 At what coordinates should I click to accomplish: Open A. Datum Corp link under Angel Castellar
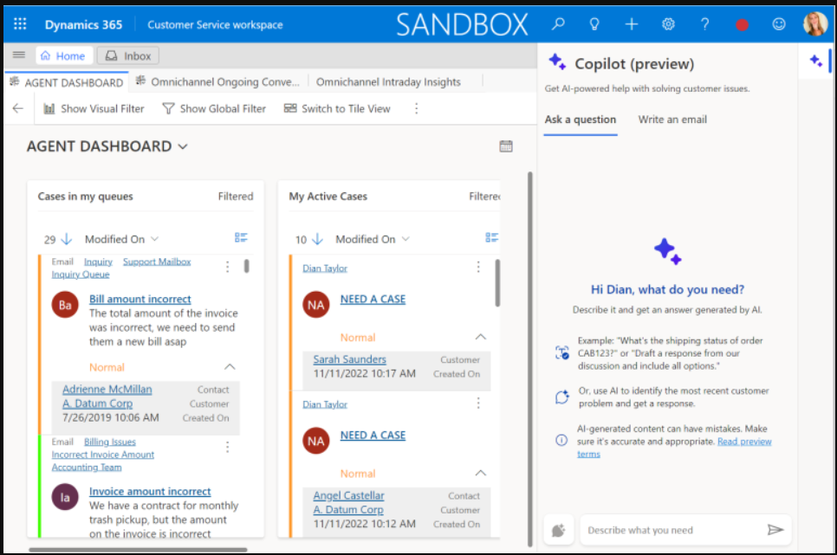coord(348,510)
